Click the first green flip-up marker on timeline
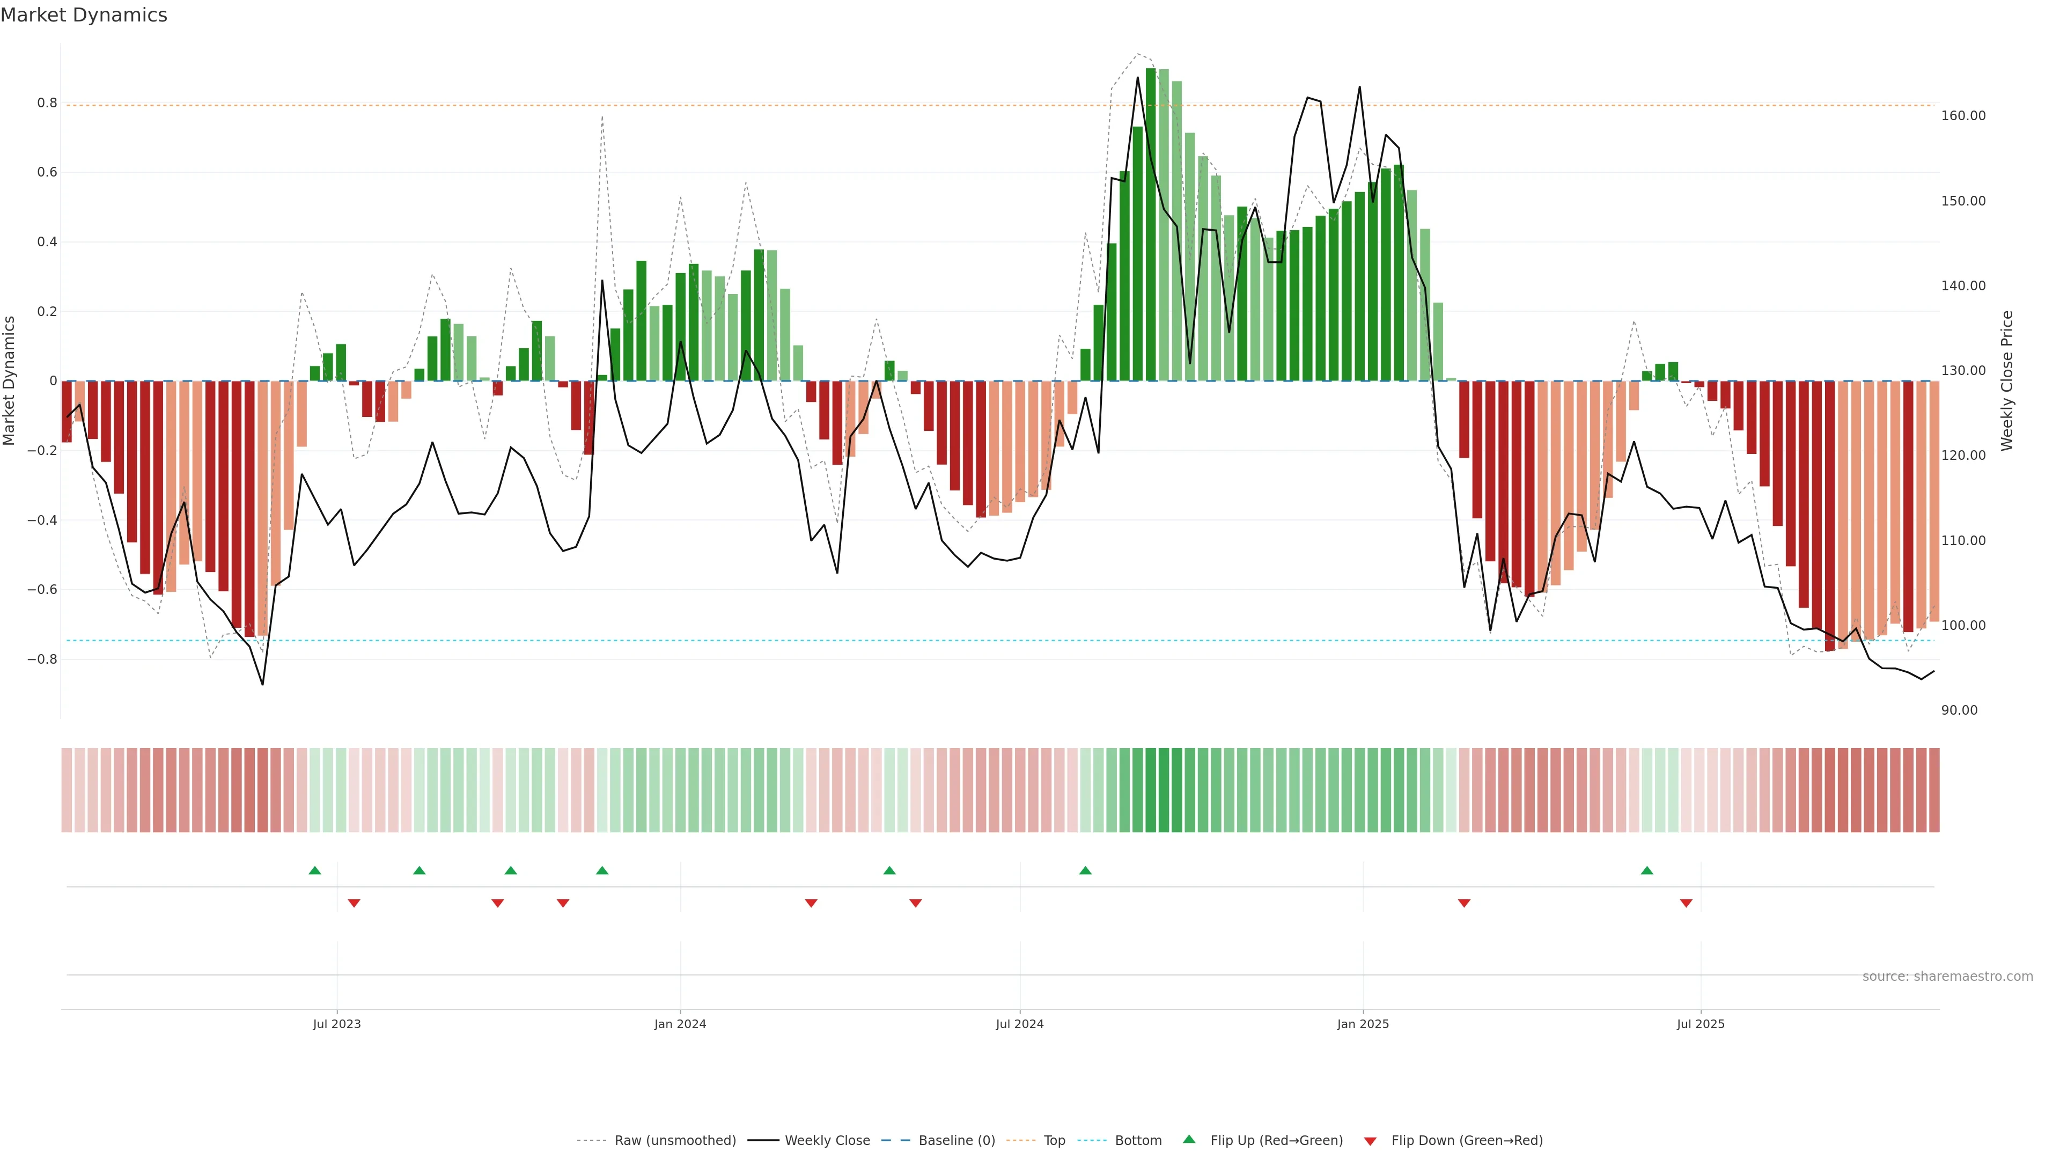The width and height of the screenshot is (2060, 1159). [314, 870]
